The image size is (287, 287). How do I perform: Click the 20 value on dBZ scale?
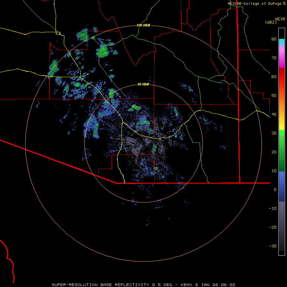coord(274,152)
